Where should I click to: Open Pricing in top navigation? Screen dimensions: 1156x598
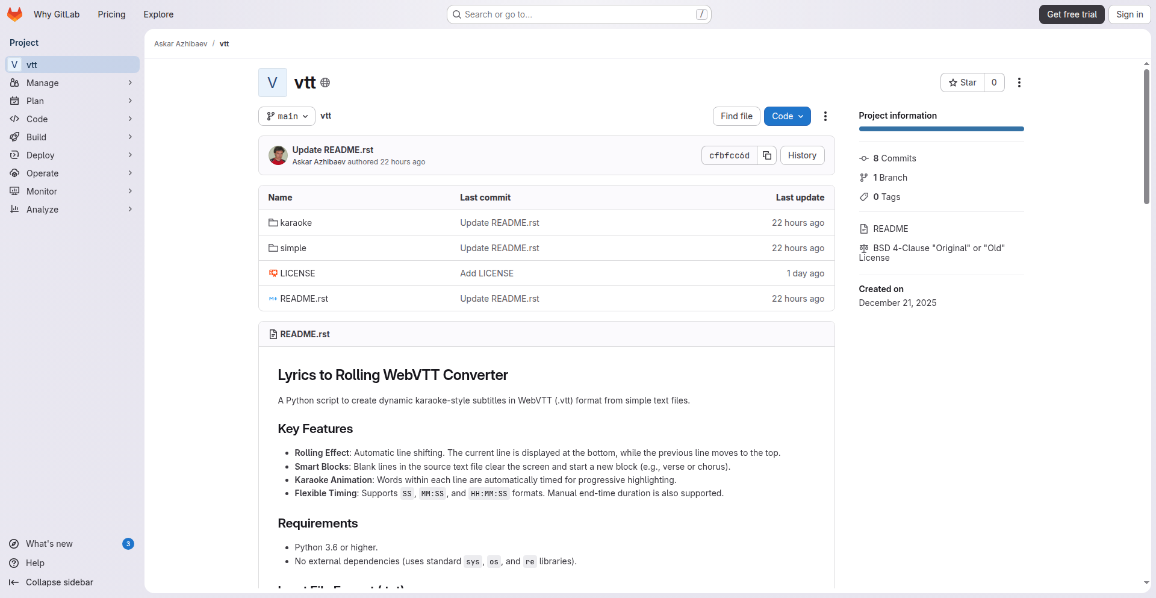coord(111,14)
